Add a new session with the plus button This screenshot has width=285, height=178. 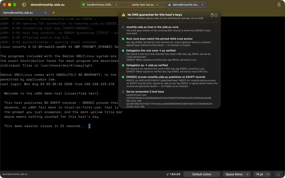pyautogui.click(x=53, y=13)
